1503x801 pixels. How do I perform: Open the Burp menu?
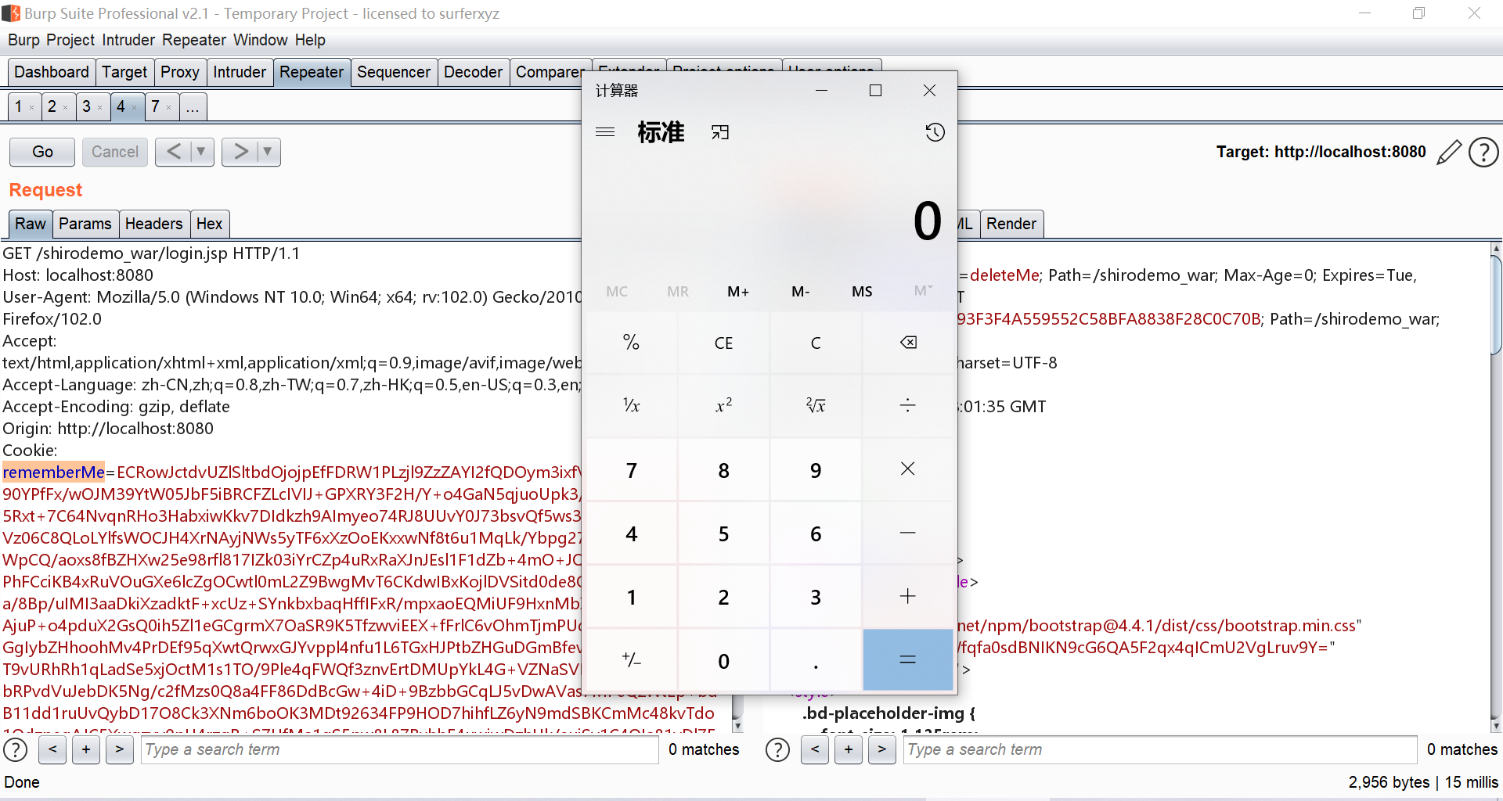click(23, 40)
